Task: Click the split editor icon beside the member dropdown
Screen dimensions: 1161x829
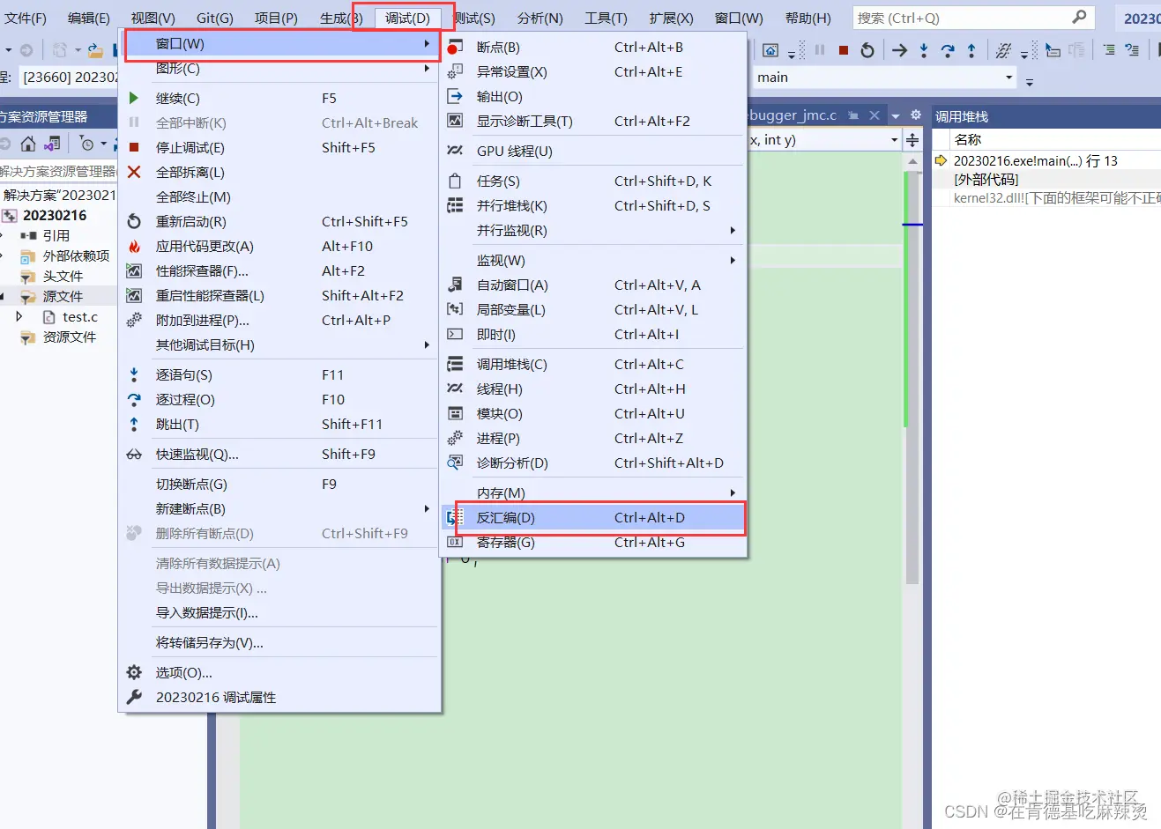Action: tap(912, 140)
